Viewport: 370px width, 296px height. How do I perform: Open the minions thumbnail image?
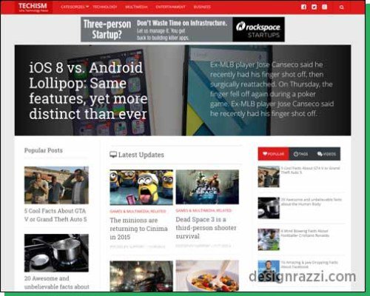point(141,187)
